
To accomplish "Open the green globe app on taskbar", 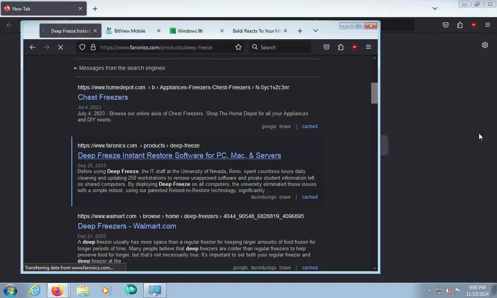I will [131, 290].
